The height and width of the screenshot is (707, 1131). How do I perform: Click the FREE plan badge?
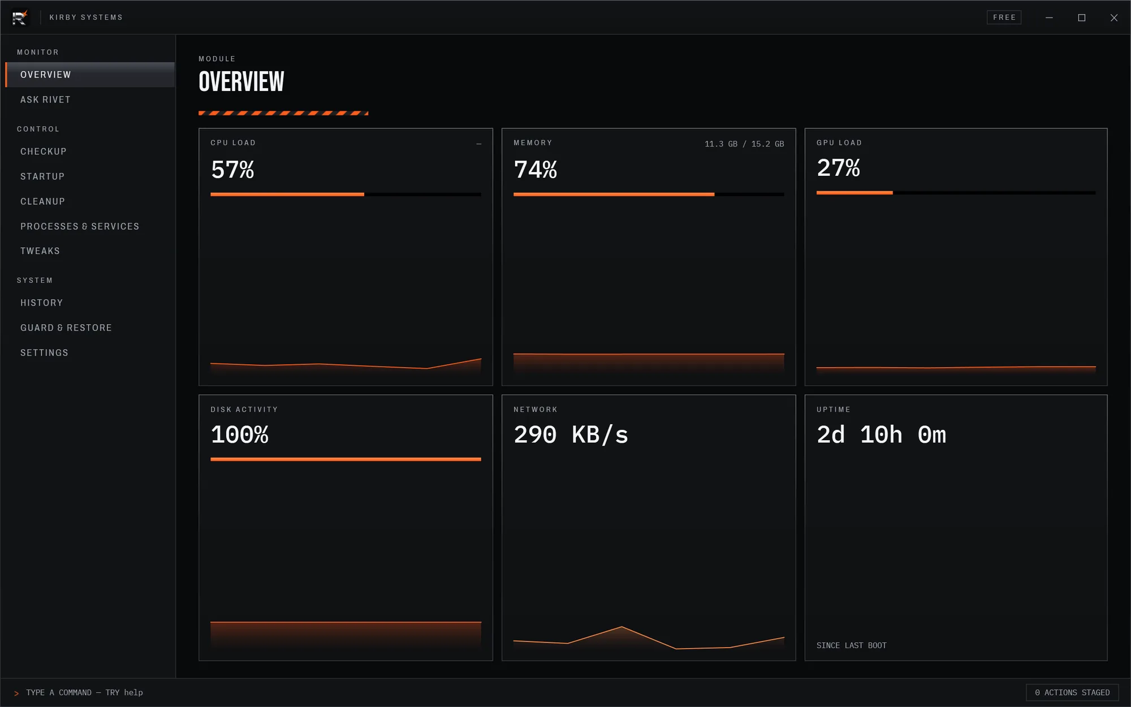(x=1004, y=18)
